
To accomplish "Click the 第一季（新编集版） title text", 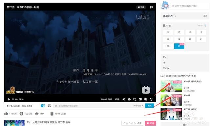I will (193, 81).
